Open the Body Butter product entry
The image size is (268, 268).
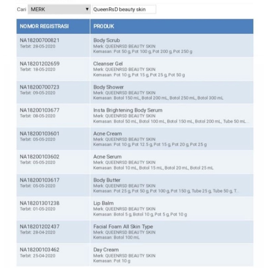107,180
